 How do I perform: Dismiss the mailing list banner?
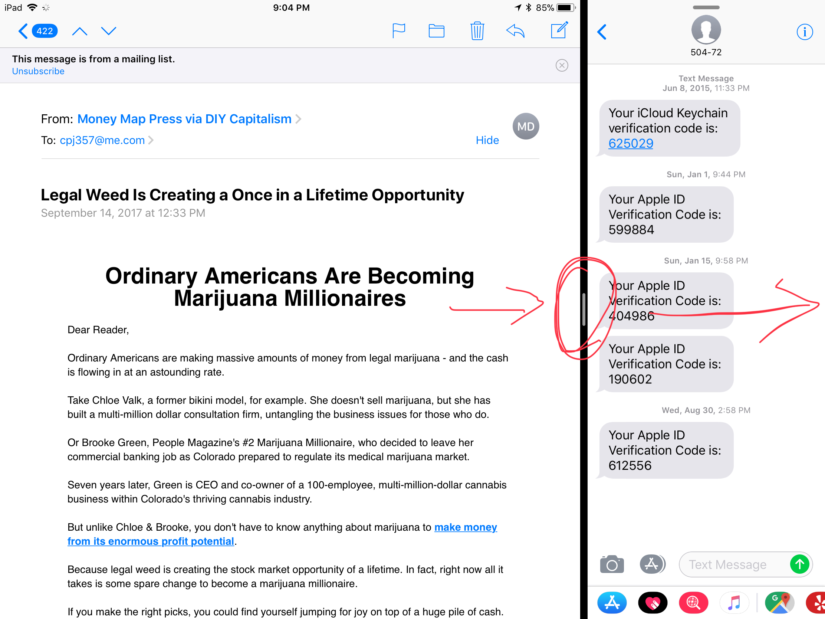click(562, 65)
